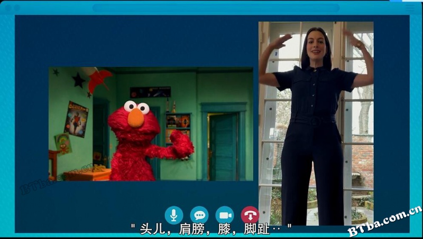Select the woman's video feed
This screenshot has height=239, width=423.
click(316, 123)
